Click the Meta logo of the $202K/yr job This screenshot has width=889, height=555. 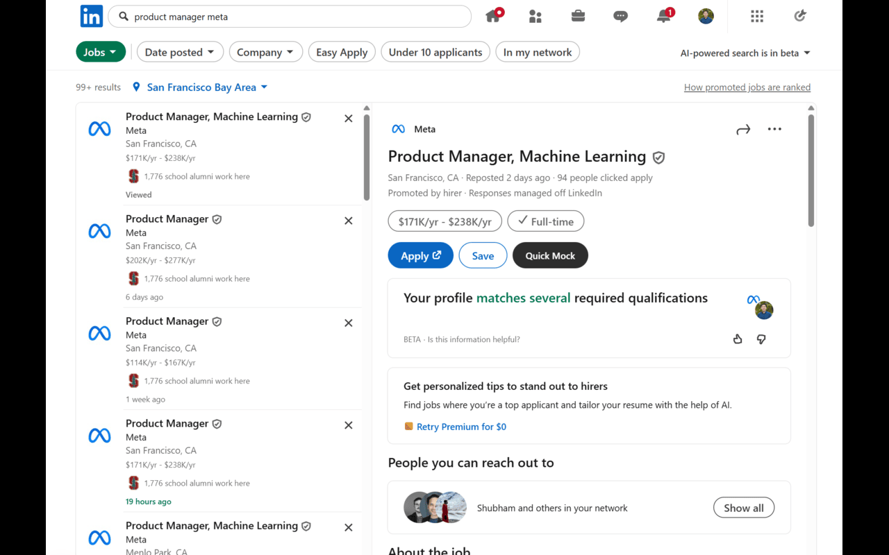pyautogui.click(x=99, y=231)
